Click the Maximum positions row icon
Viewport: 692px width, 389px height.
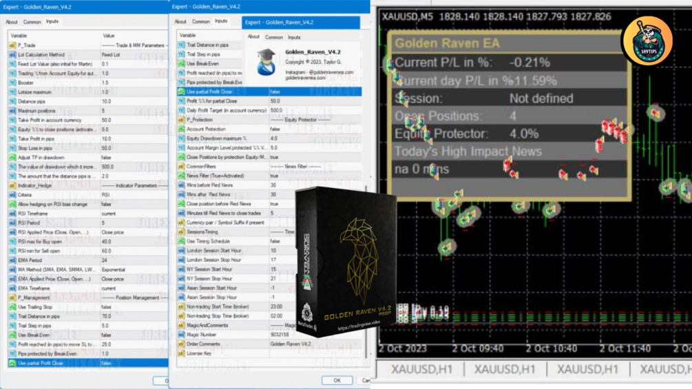pos(12,111)
